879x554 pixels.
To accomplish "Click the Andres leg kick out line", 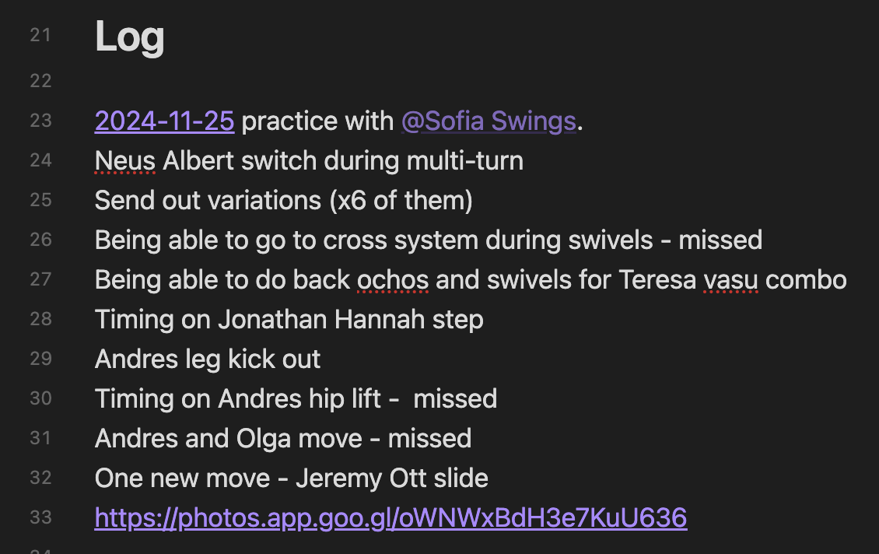I will coord(208,359).
